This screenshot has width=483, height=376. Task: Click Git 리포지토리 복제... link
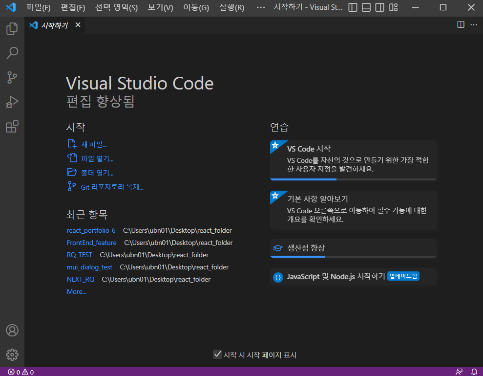112,187
